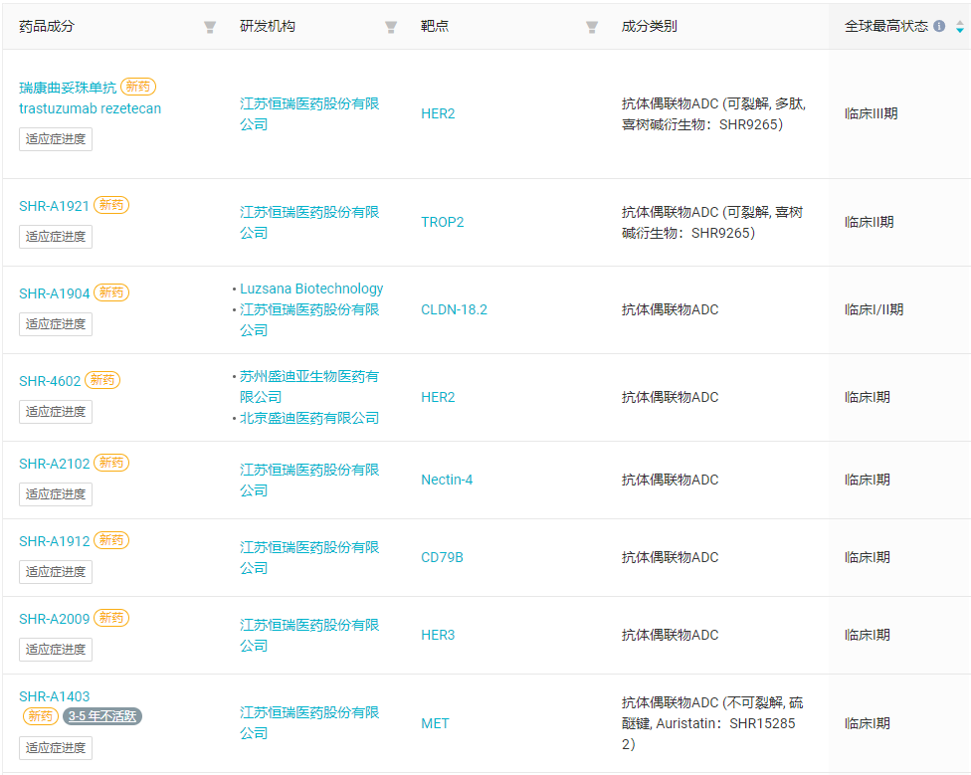971x775 pixels.
Task: Open SHR-A1403 drug link
Action: click(x=54, y=696)
